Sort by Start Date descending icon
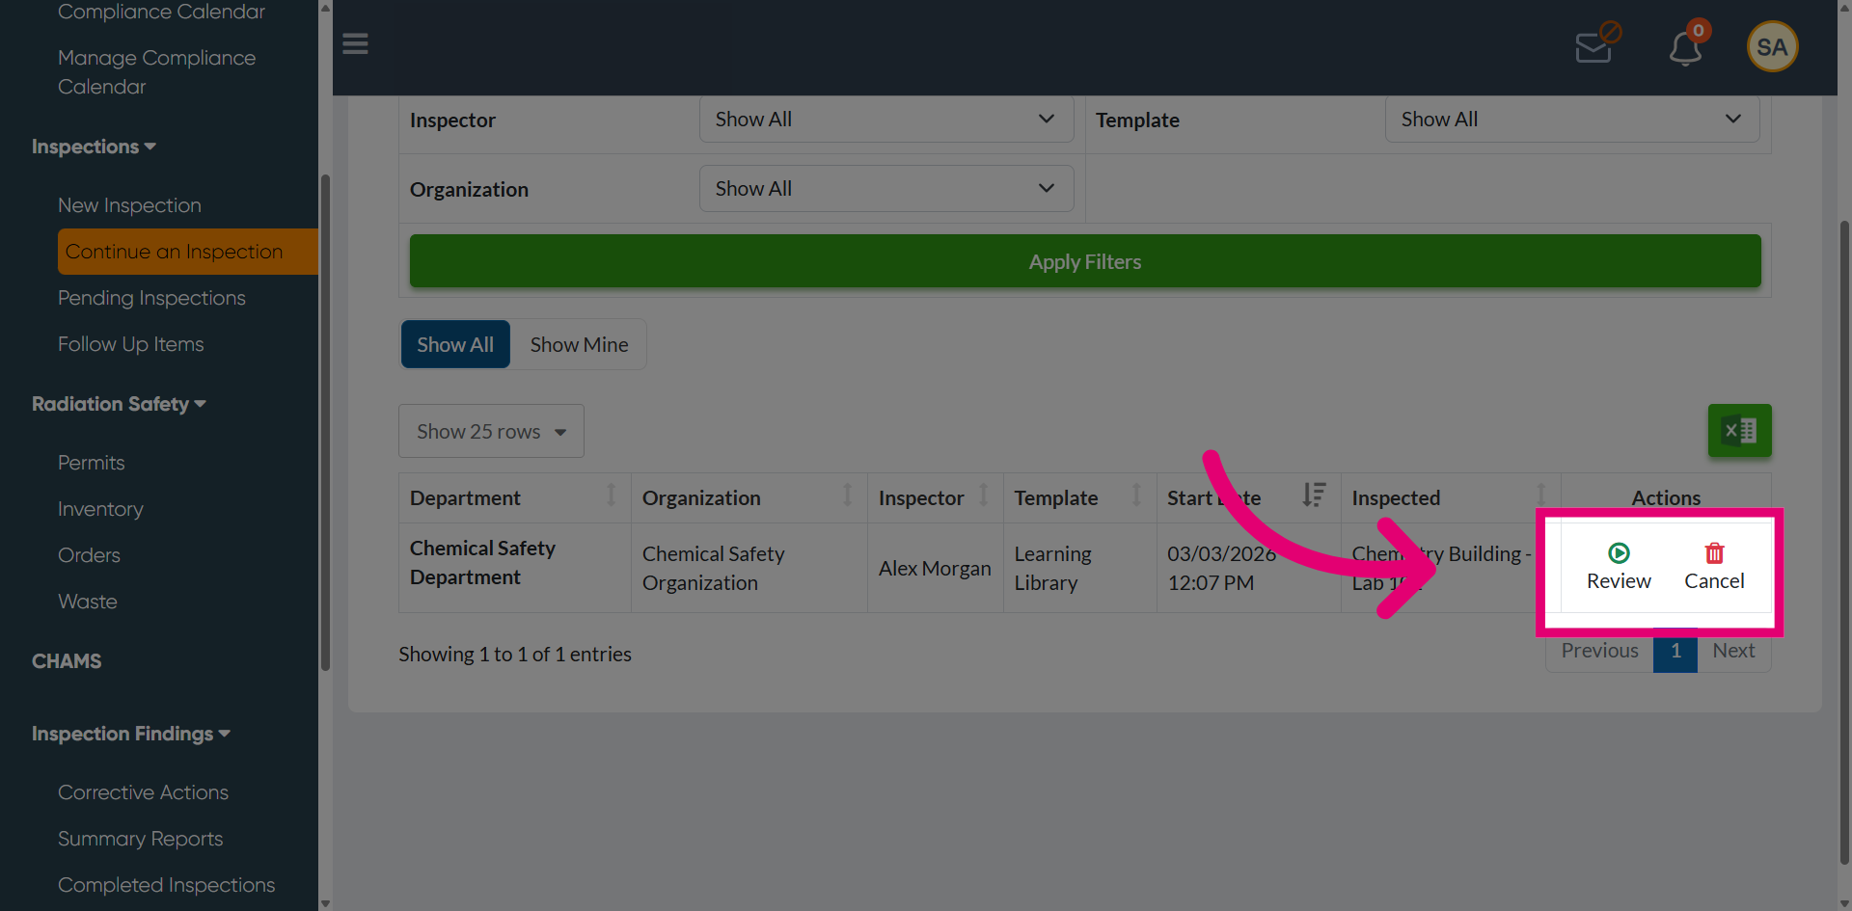Viewport: 1852px width, 911px height. [x=1313, y=496]
